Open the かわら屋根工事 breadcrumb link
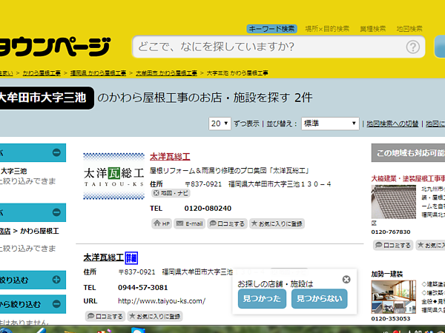 point(42,73)
